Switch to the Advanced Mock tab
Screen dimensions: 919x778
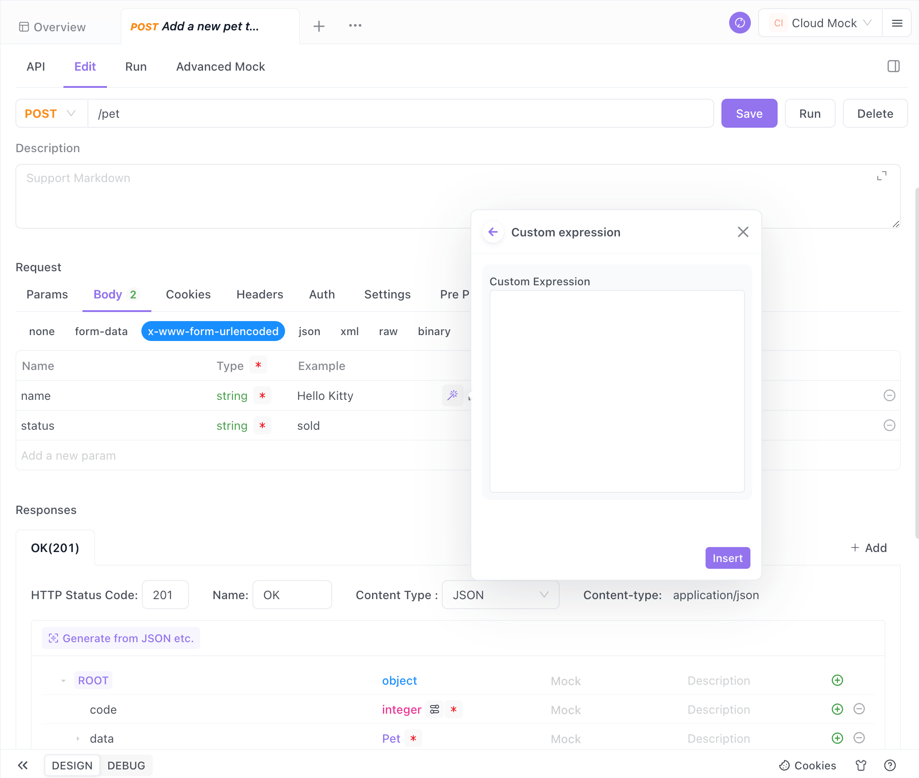point(220,67)
